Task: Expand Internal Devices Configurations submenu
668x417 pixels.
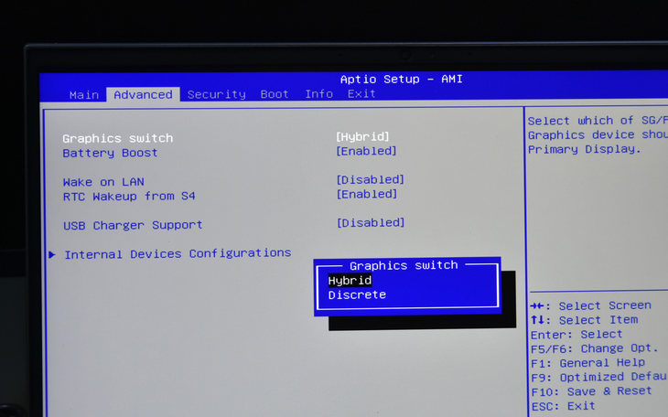Action: coord(178,253)
